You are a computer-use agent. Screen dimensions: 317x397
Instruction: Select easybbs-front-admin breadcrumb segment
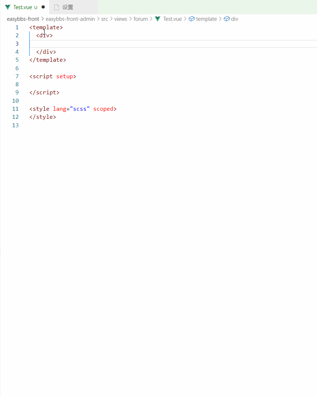coord(70,19)
